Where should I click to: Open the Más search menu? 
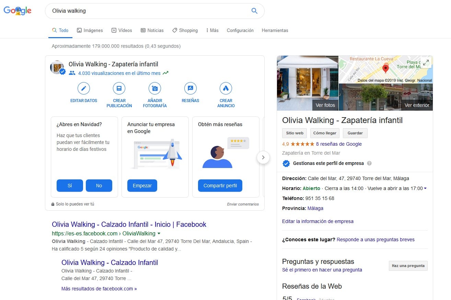pyautogui.click(x=212, y=30)
